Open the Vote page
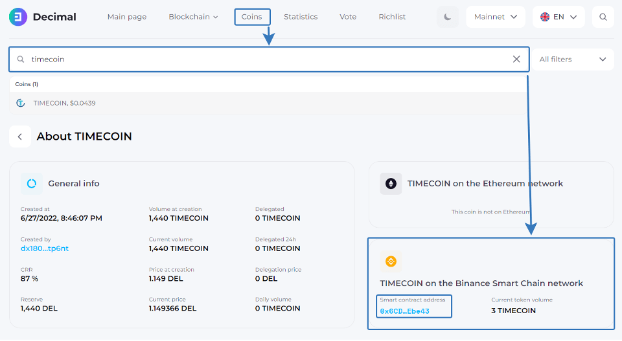The width and height of the screenshot is (622, 341). coord(348,17)
